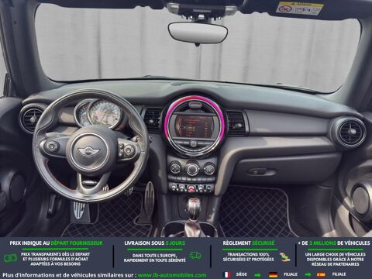The width and height of the screenshot is (372, 279).
Task: Select the French flag icon
Action: click(227, 274)
